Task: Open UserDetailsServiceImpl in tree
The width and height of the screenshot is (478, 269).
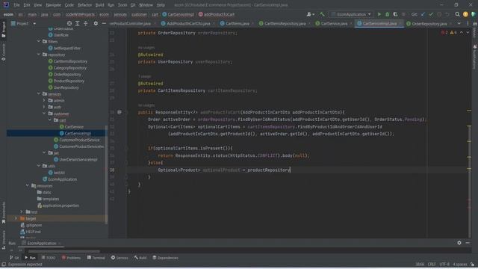Action: click(78, 159)
